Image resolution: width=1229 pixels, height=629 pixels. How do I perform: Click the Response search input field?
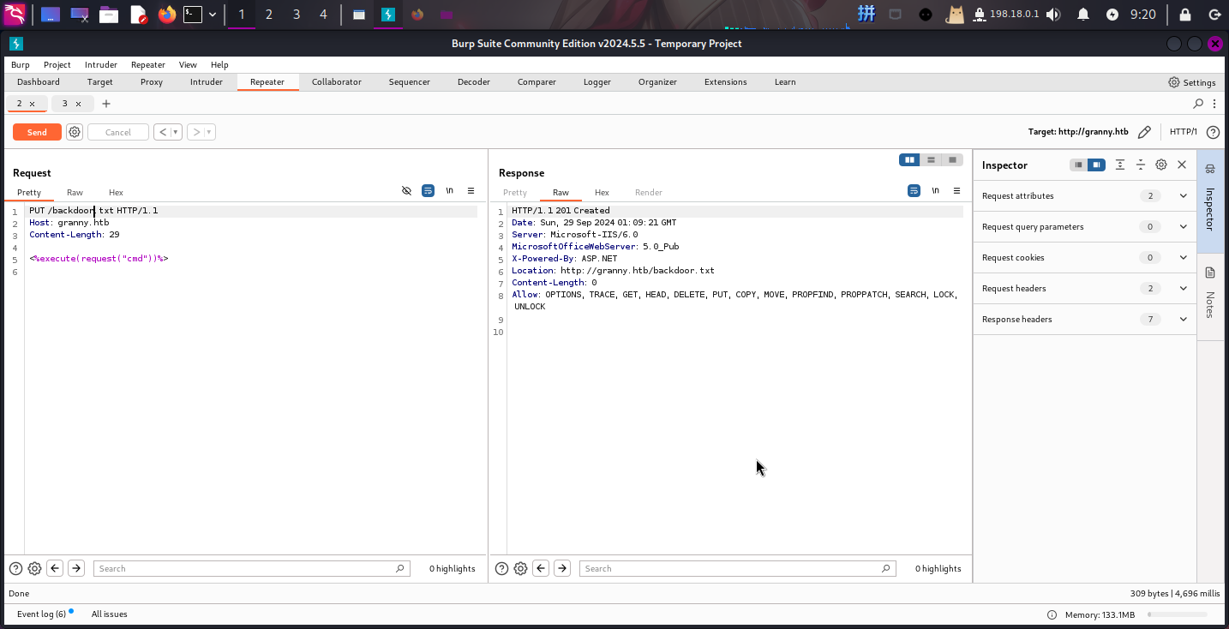point(738,568)
